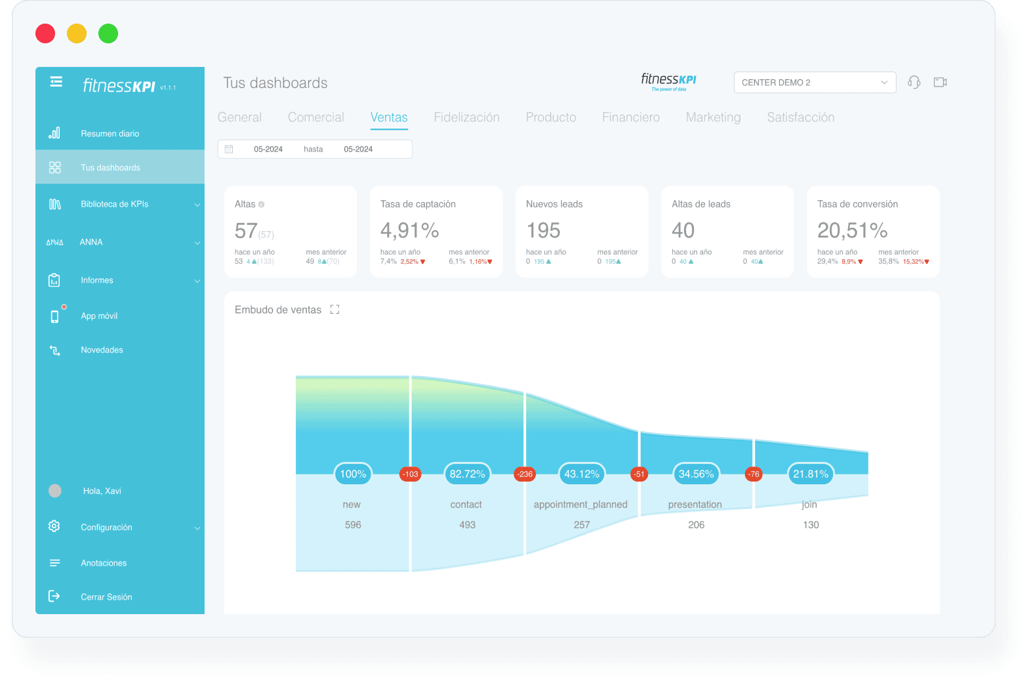This screenshot has width=1031, height=685.
Task: Click the contact stage count 493
Action: click(467, 525)
